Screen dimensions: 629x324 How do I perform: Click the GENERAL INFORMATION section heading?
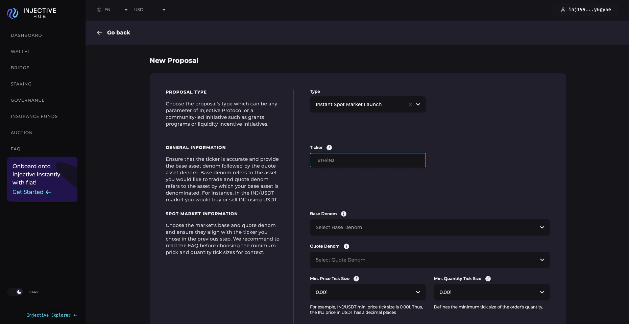click(x=196, y=148)
